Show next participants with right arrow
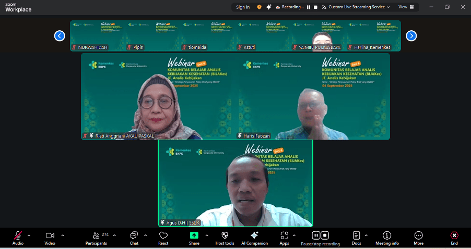 click(x=411, y=36)
